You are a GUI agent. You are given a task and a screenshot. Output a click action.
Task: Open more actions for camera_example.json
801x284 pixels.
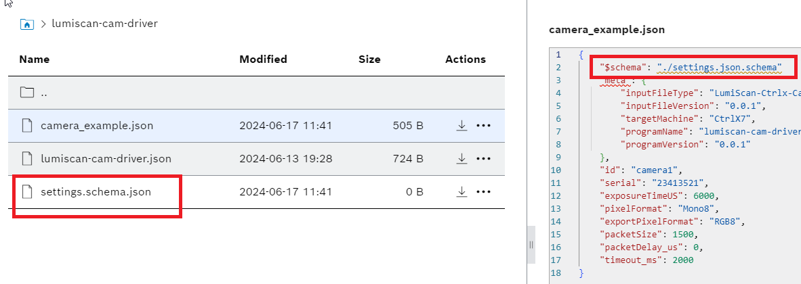pos(483,125)
